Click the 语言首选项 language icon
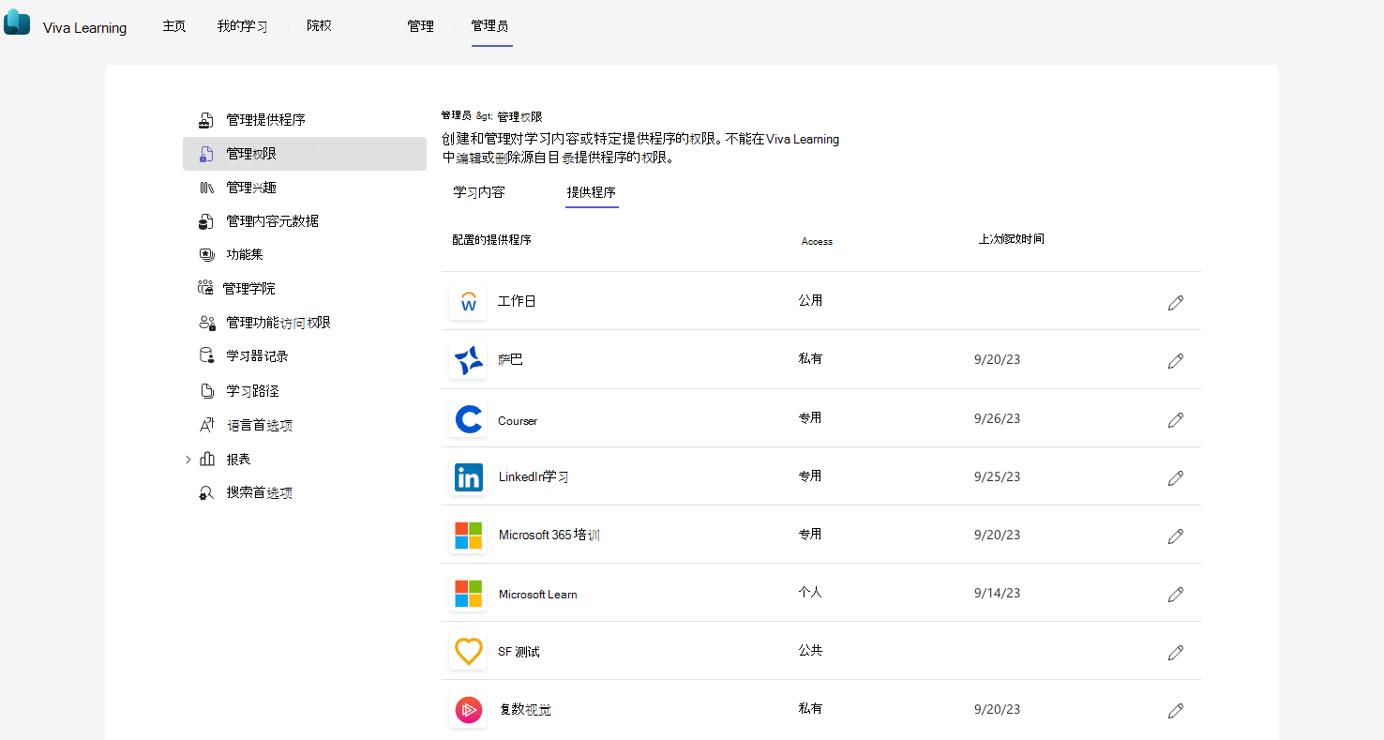Screen dimensions: 1384x740 tap(206, 425)
